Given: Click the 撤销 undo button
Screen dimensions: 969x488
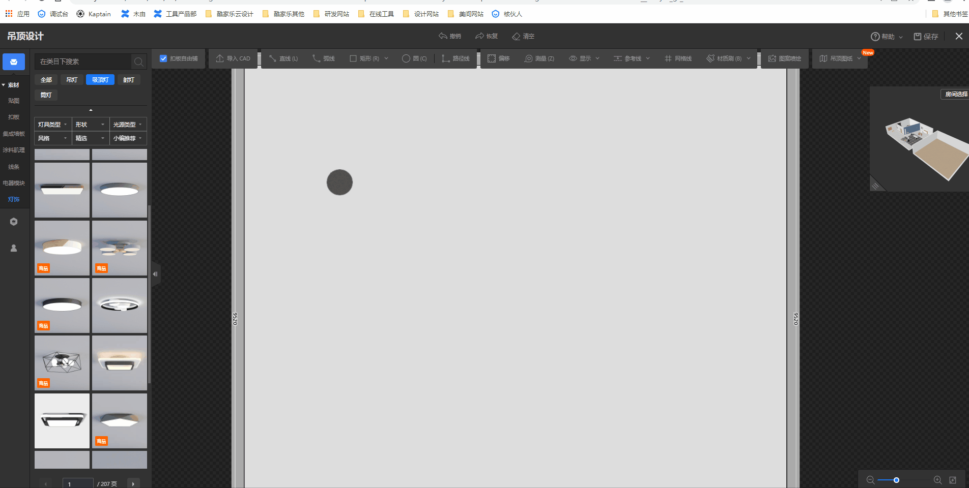Looking at the screenshot, I should tap(450, 36).
